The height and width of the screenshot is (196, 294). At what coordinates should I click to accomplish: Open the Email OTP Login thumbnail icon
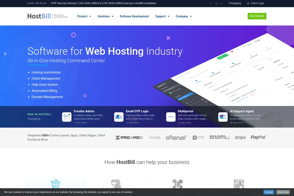tap(119, 117)
